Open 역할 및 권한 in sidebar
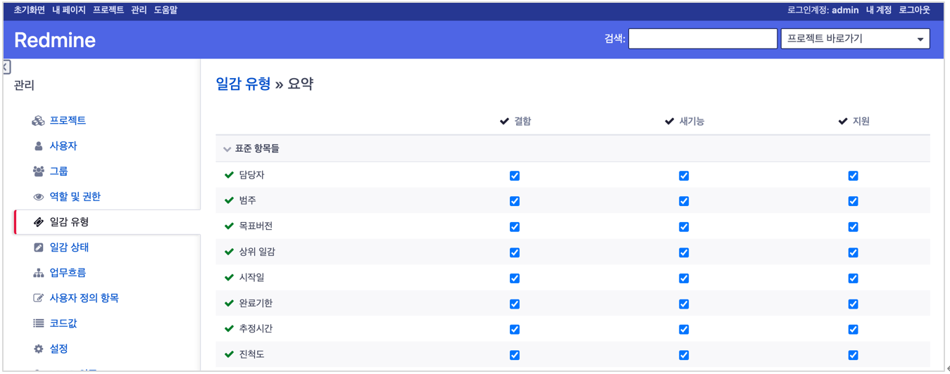Image resolution: width=950 pixels, height=374 pixels. 75,197
